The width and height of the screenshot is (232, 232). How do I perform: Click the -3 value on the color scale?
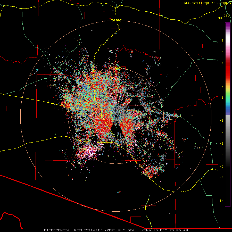pos(221,143)
